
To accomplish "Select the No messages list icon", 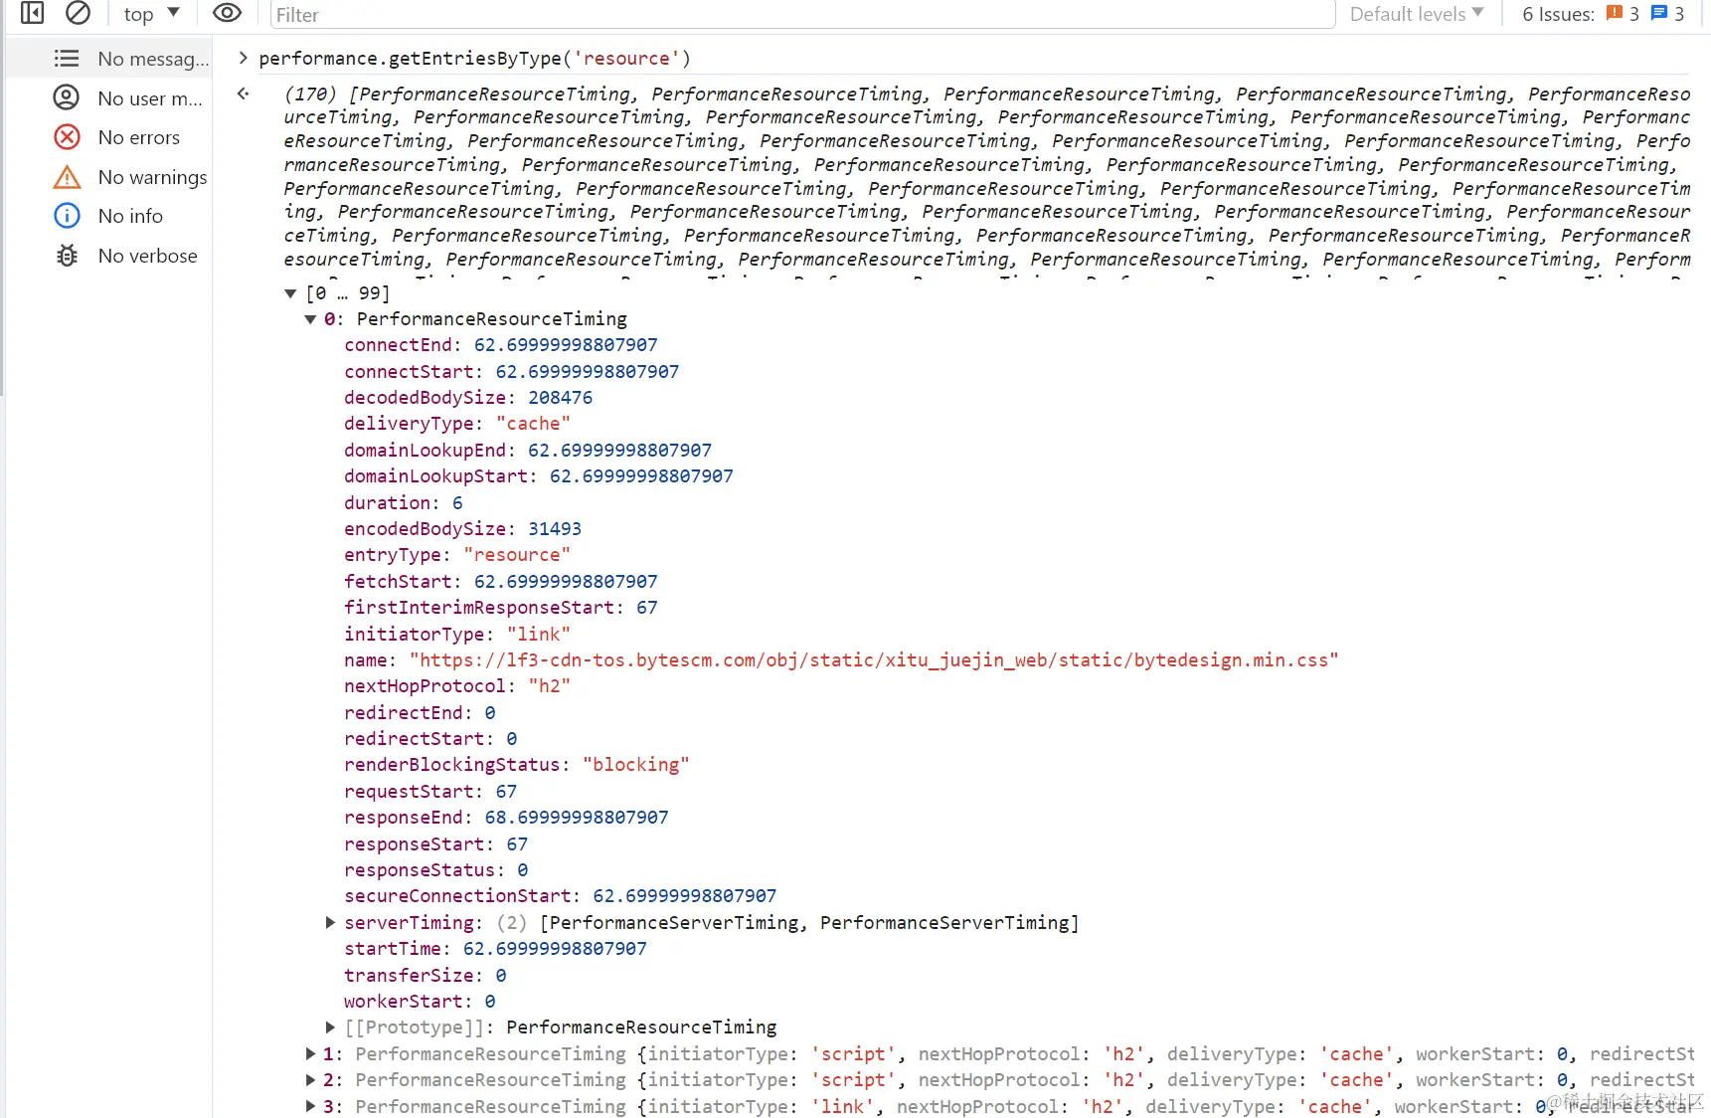I will pos(67,59).
